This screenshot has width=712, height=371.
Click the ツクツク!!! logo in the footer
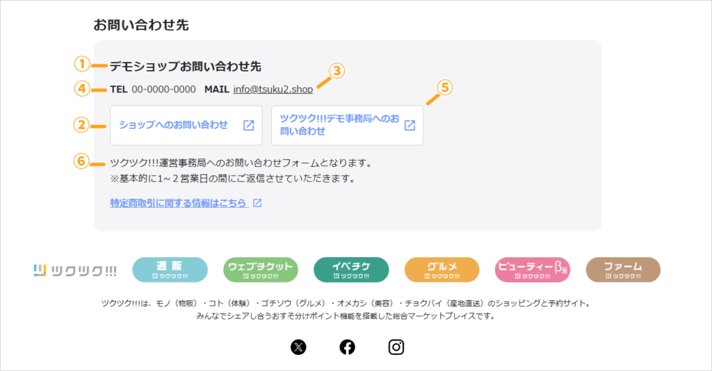pos(75,270)
